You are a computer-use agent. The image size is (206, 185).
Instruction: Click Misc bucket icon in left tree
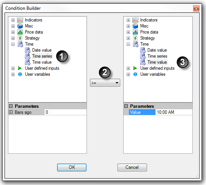[x=20, y=26]
